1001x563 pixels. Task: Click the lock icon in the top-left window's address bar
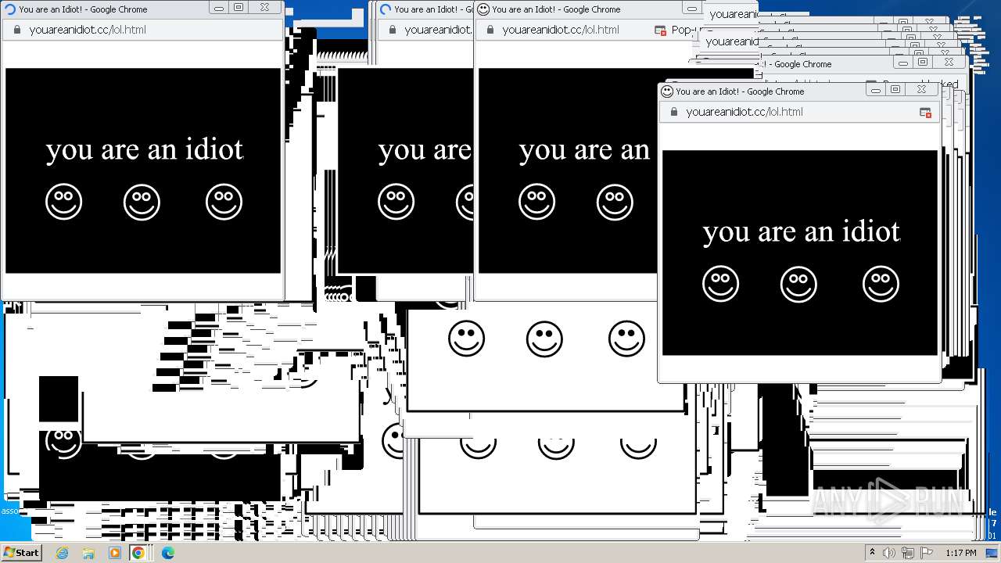(x=16, y=30)
